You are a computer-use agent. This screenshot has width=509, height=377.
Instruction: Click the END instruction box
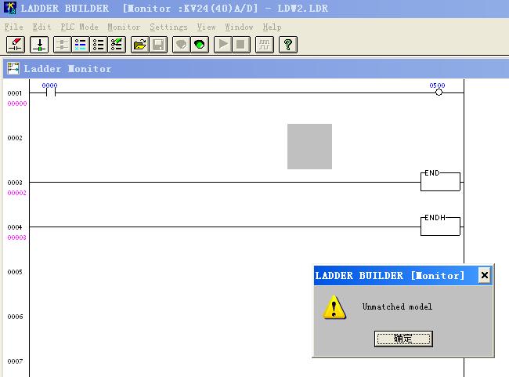[440, 182]
